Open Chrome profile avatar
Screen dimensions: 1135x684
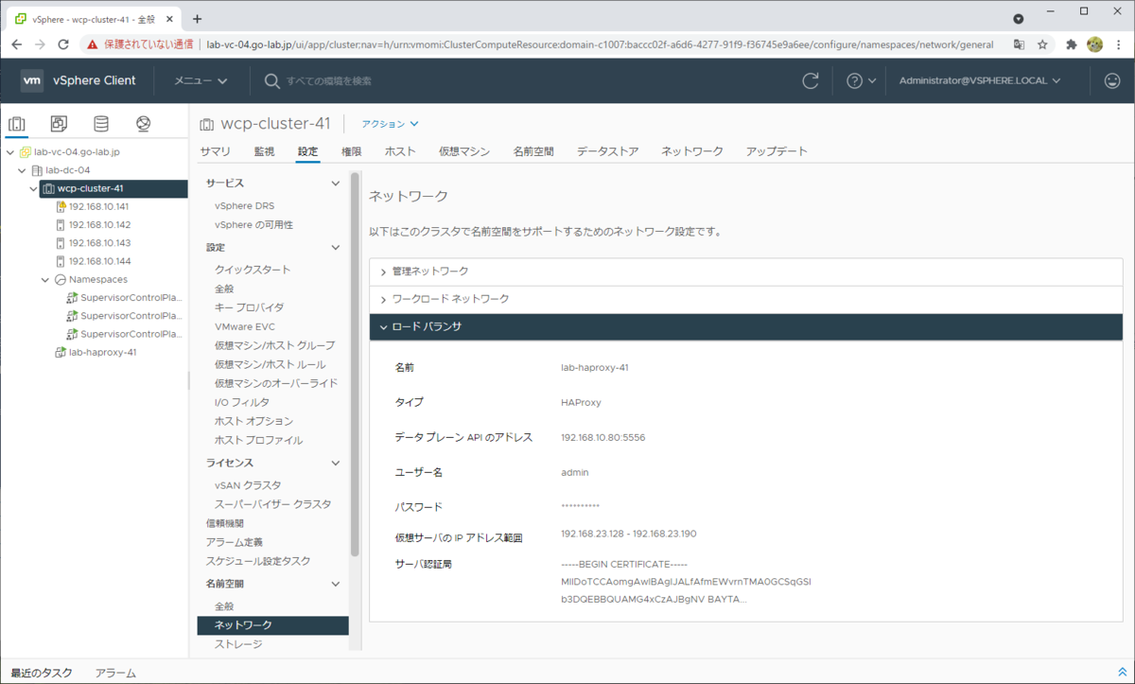1095,44
